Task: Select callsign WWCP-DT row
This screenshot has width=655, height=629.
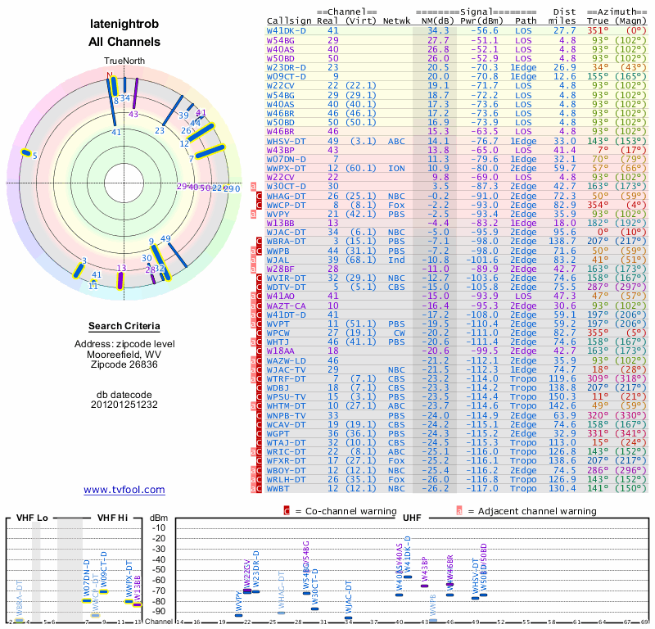Action: 457,206
